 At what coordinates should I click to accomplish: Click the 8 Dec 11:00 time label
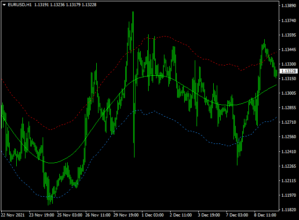point(265,216)
